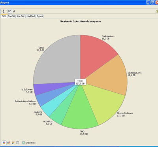Select the pie chart view icon
This screenshot has width=158, height=147.
(4, 143)
